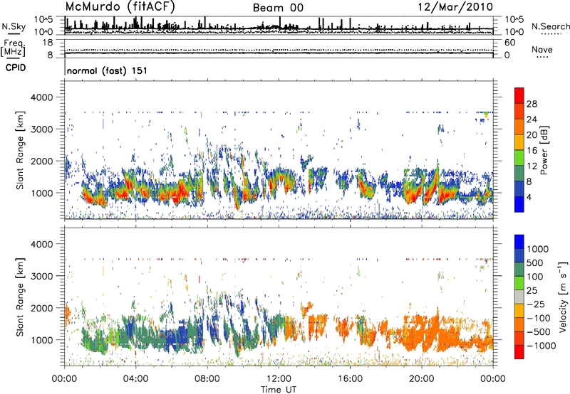Click the "100" label on velocity colorbar

(x=534, y=277)
